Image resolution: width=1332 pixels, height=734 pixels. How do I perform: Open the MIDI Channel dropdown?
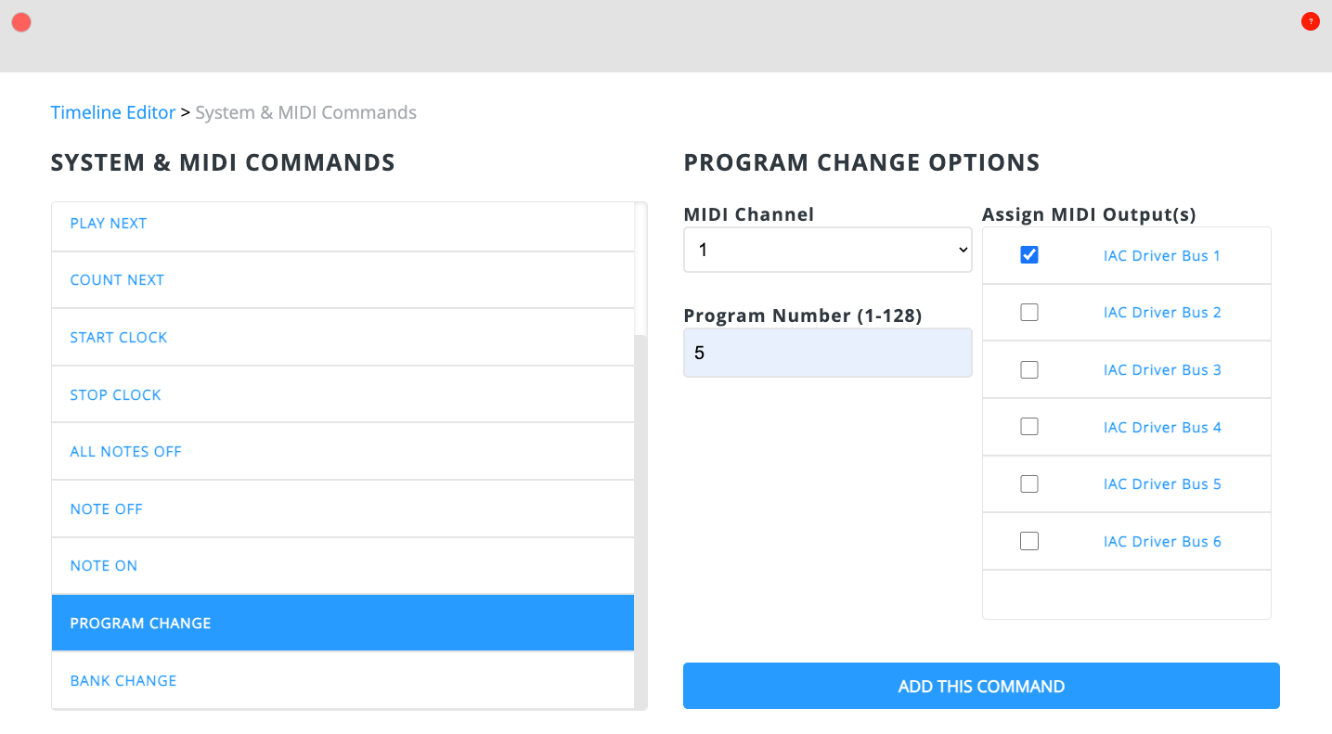point(827,249)
